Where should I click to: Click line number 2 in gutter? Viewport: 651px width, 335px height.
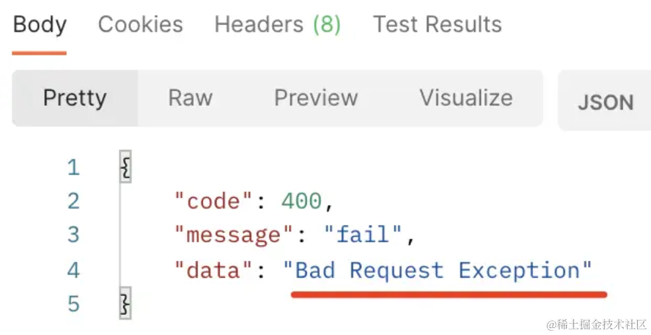(74, 202)
